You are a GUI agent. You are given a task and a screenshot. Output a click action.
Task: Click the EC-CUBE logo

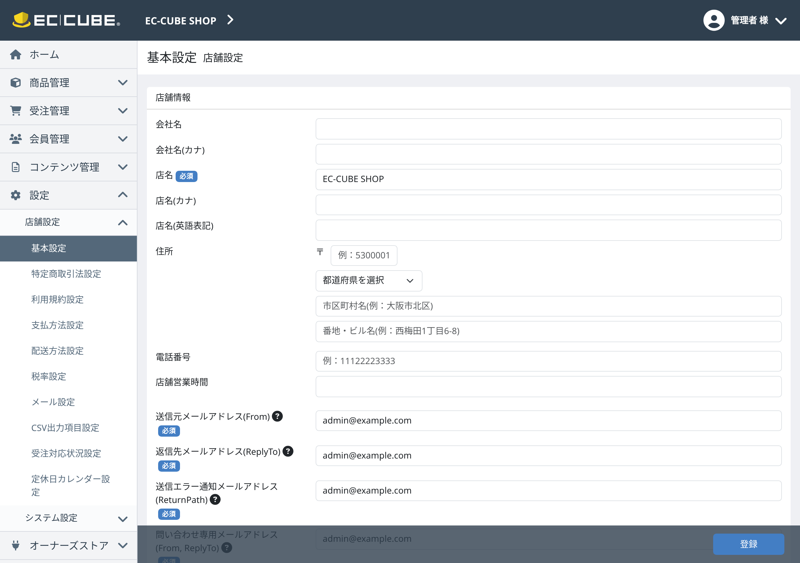coord(66,20)
